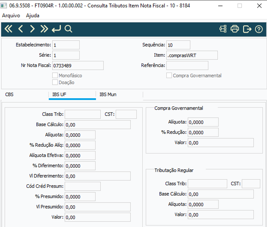Click the application icon in title bar

click(x=3, y=6)
